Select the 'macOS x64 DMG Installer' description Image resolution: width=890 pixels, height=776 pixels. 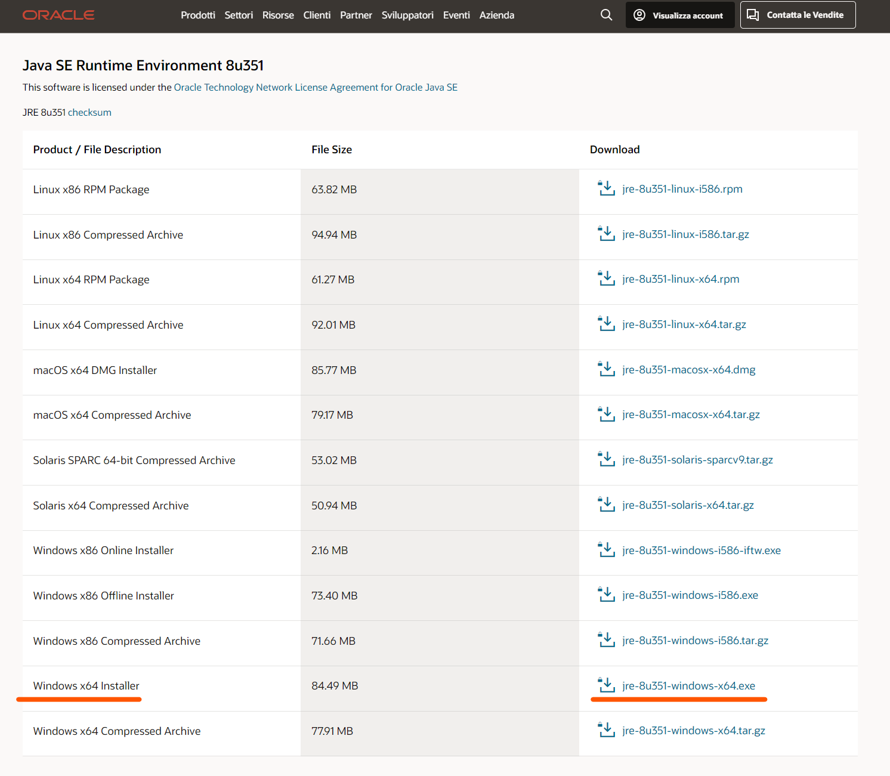95,370
